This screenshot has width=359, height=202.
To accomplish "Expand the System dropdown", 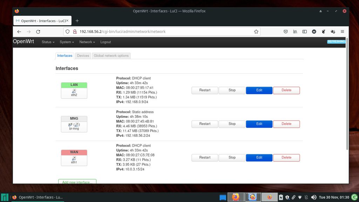I will click(67, 42).
